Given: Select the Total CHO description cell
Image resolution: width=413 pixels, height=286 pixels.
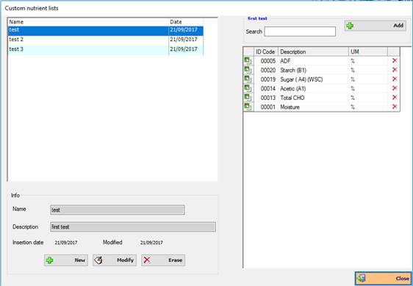Looking at the screenshot, I should click(x=313, y=98).
